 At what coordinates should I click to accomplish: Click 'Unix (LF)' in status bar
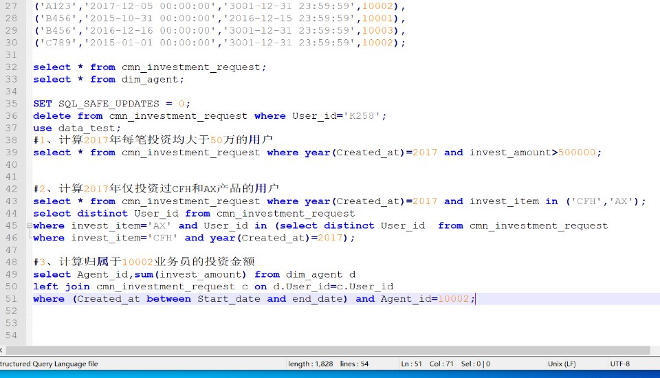click(x=562, y=364)
